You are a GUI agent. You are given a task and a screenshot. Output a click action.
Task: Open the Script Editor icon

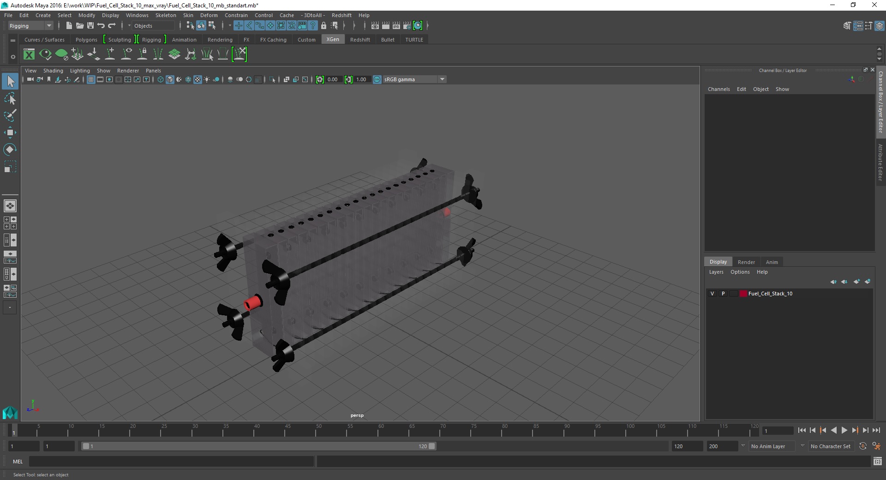tap(878, 461)
